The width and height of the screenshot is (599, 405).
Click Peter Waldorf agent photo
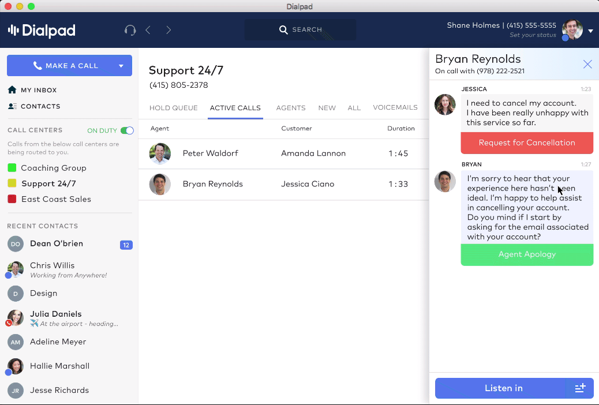(x=160, y=153)
